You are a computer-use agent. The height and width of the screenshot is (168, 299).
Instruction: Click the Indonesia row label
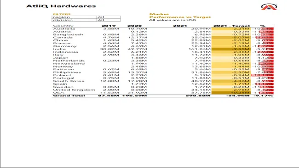coord(65,52)
